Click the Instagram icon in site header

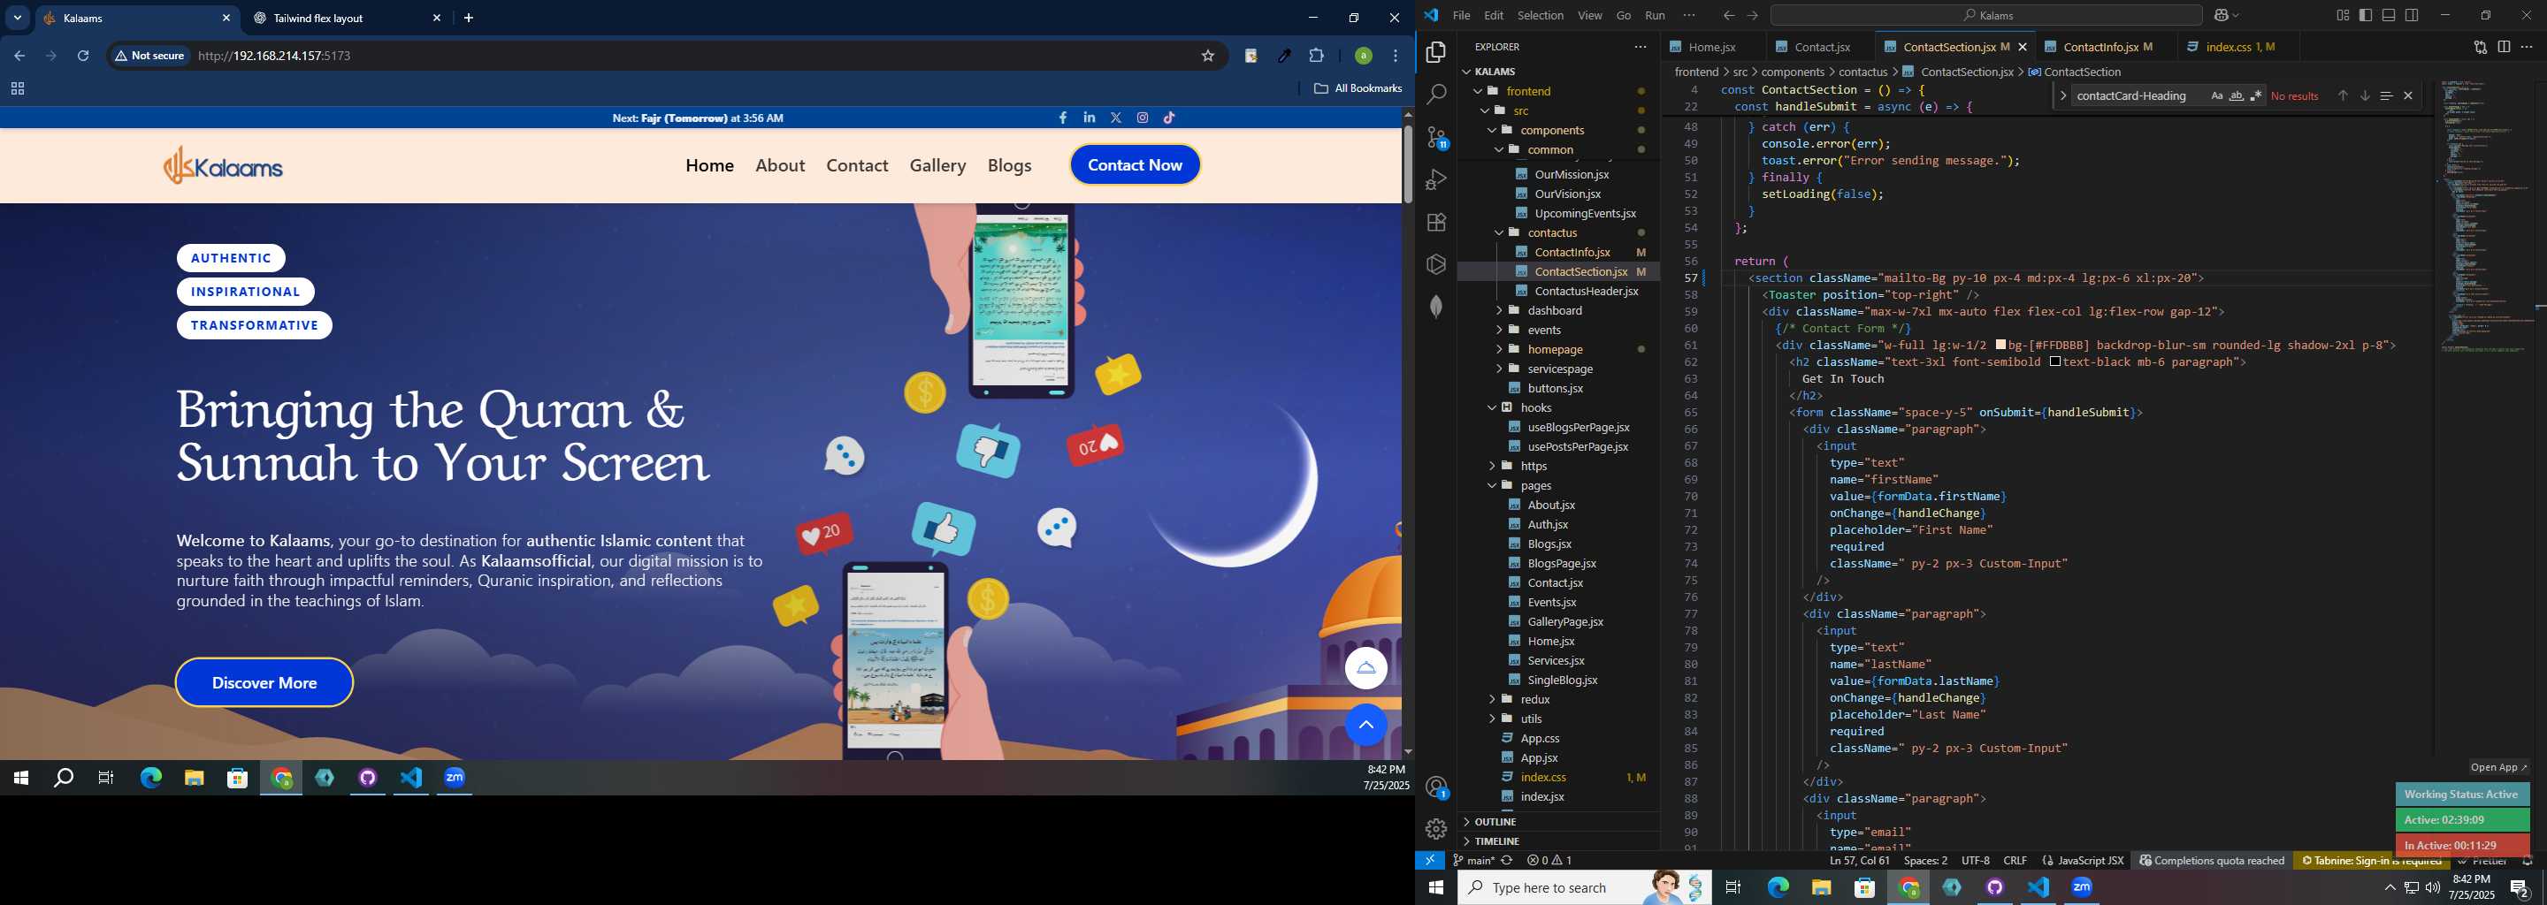tap(1143, 118)
